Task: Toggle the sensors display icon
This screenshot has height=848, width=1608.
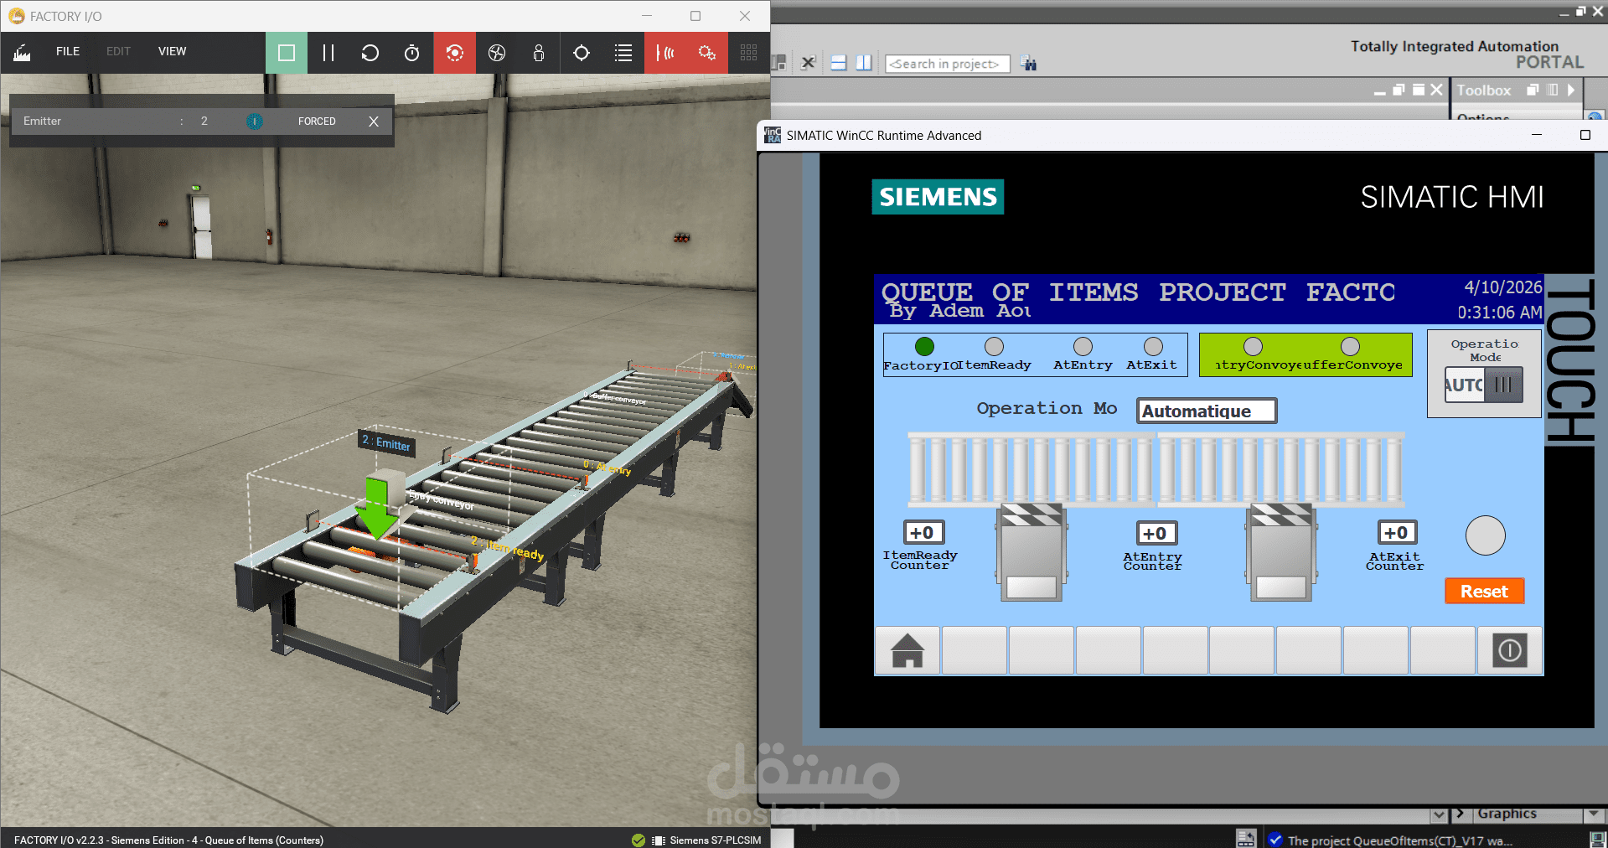Action: pos(666,53)
